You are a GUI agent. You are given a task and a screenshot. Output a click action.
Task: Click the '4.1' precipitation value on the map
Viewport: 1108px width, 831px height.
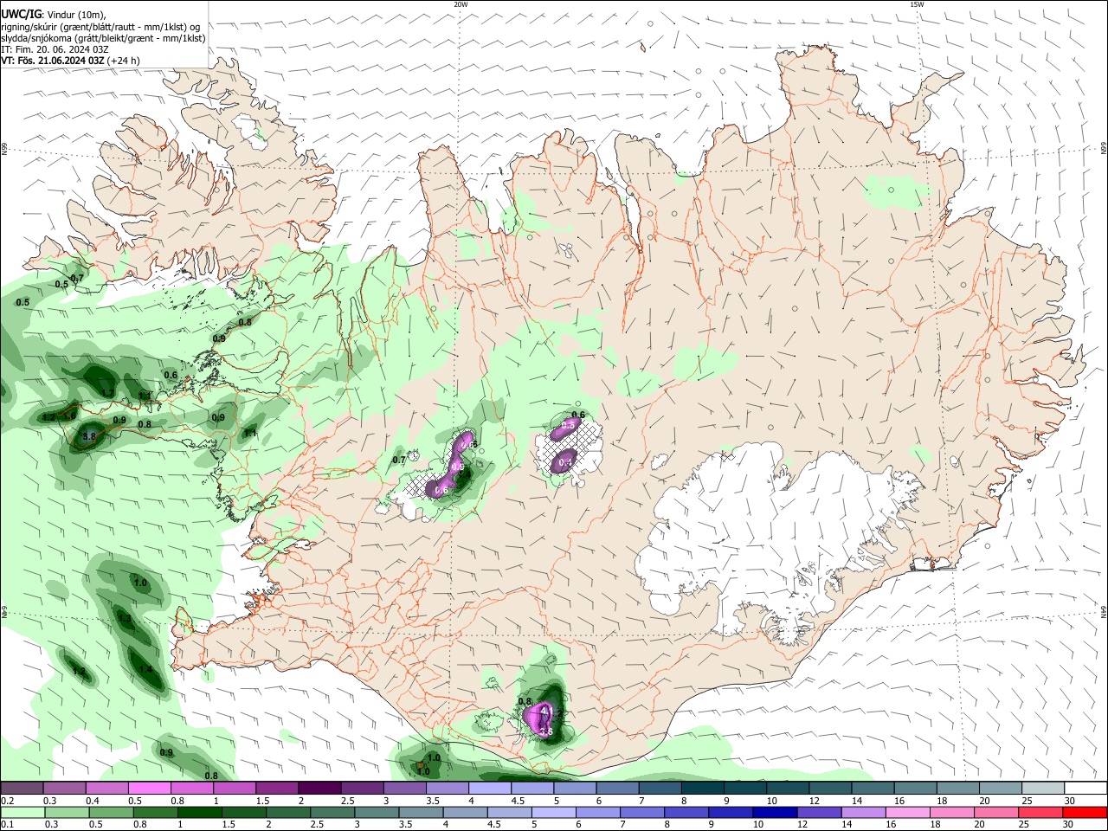point(546,711)
